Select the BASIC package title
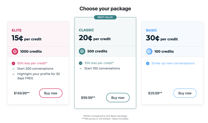 [x=151, y=30]
